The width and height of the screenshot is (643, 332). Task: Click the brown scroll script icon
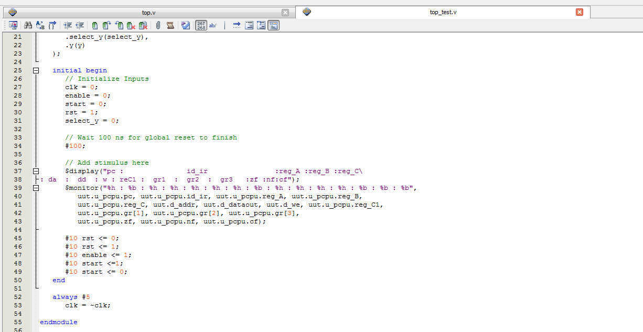[x=170, y=25]
